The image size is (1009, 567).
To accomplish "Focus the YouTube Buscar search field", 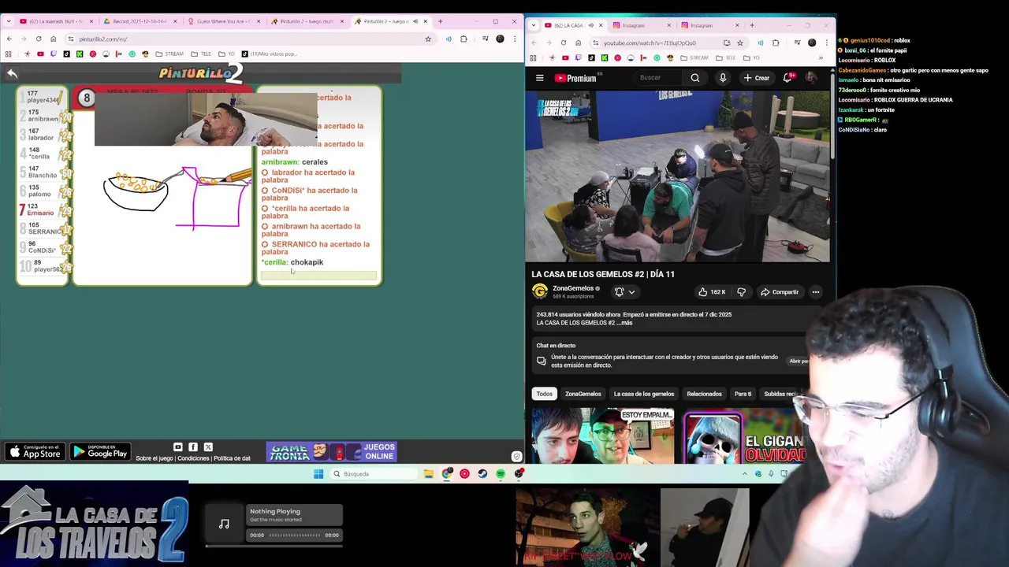I will click(x=659, y=78).
